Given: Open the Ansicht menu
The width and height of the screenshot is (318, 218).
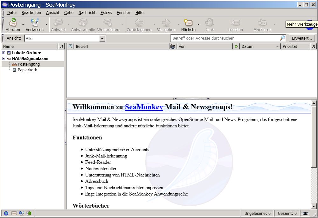Looking at the screenshot, I should click(52, 13).
